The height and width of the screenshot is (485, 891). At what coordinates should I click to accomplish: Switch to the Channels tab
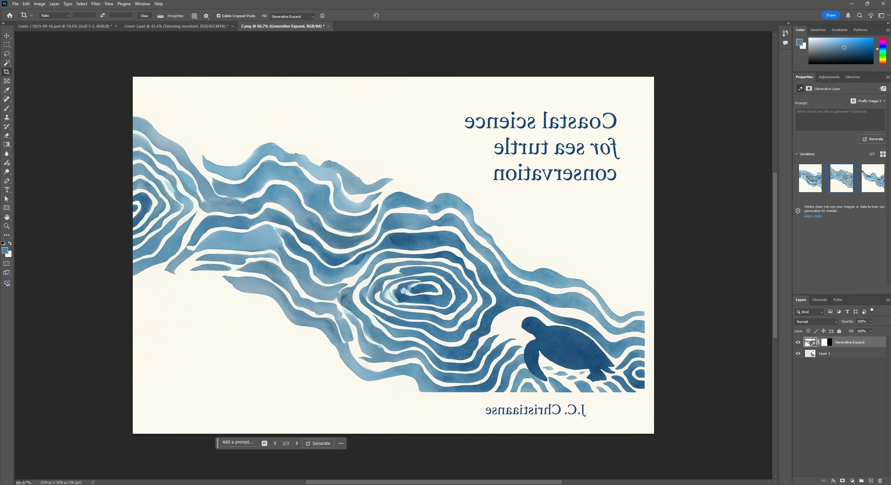(x=819, y=300)
